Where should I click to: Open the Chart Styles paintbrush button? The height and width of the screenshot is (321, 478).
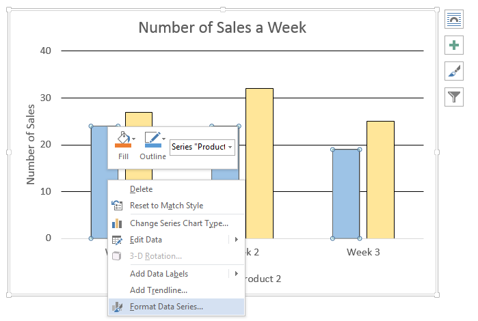453,71
